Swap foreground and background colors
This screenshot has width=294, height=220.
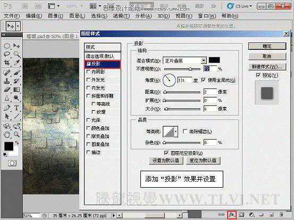(17, 143)
